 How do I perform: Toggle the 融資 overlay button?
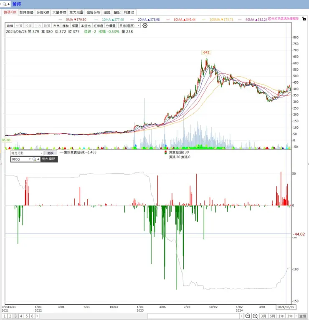coord(47,26)
